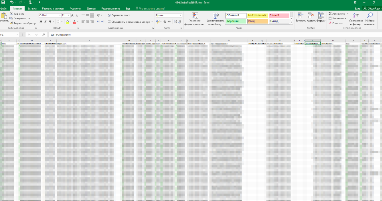382x201 pixels.
Task: Open Шрифт font dialog launcher
Action: 79,29
